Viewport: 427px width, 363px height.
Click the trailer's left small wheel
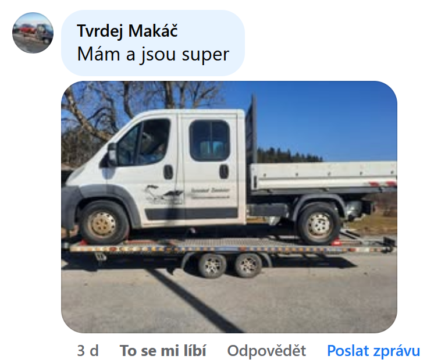212,265
